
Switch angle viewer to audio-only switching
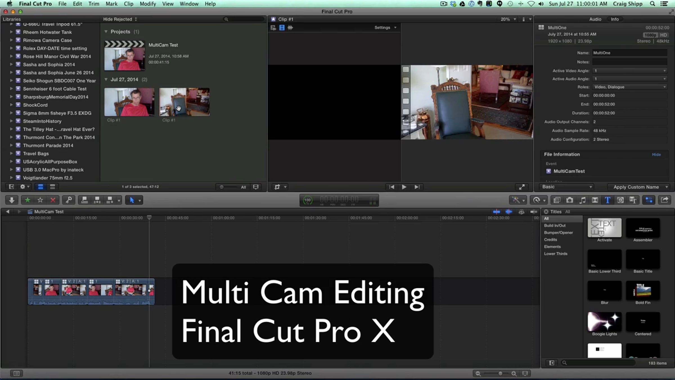click(x=290, y=28)
